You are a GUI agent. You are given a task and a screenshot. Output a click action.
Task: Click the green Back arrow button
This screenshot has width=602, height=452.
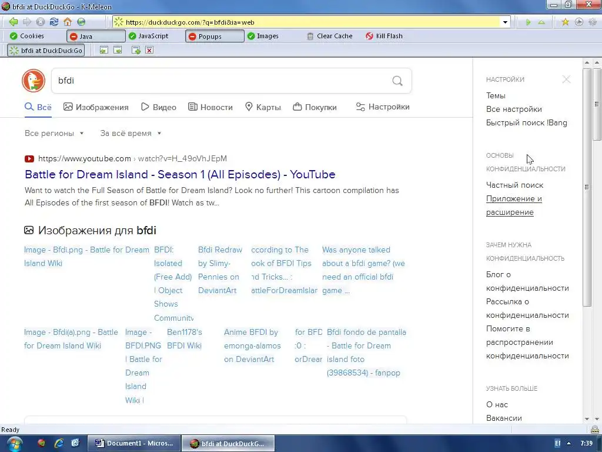[x=13, y=22]
